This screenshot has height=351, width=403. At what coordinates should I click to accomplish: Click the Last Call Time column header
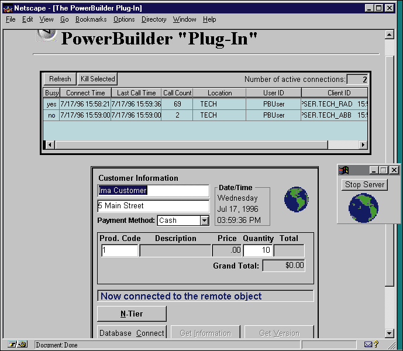pos(136,93)
